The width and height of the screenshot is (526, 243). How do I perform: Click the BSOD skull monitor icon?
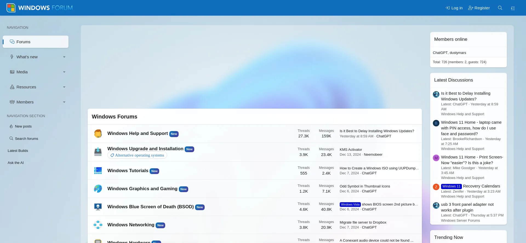[x=98, y=207]
